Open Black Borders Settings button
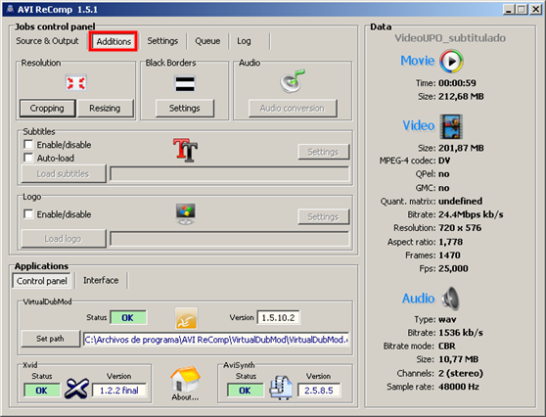 [185, 109]
